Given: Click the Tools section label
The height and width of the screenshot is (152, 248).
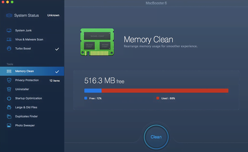Looking at the screenshot, I should 10,64.
